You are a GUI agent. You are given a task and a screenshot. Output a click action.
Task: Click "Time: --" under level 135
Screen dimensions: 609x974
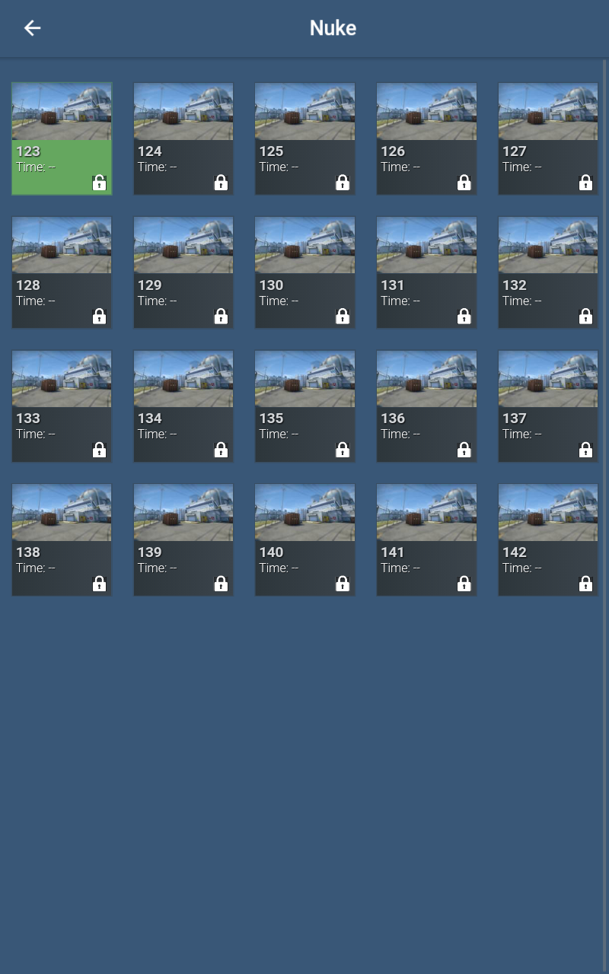279,434
